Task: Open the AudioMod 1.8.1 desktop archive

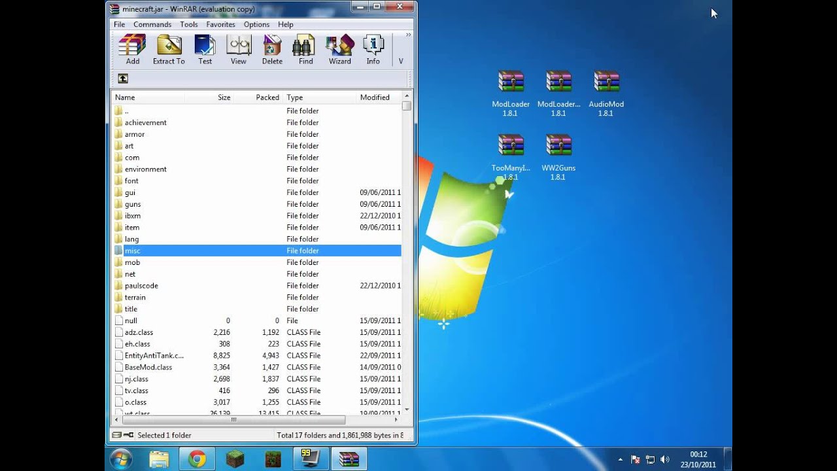Action: [606, 94]
